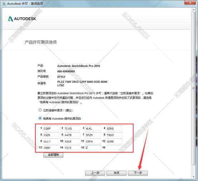Image resolution: width=198 pixels, height=181 pixels.
Task: Select the connect and activate now radio option
Action: click(x=40, y=110)
